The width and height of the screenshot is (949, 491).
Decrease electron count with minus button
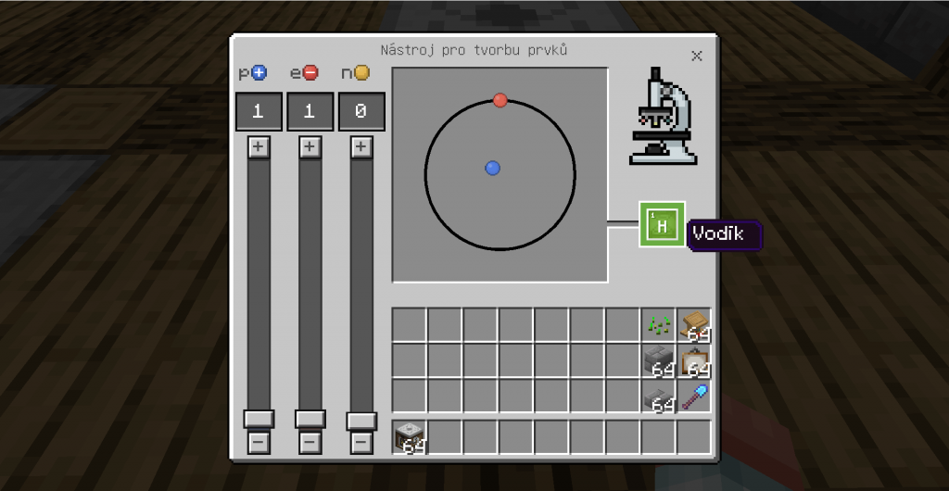coord(310,443)
